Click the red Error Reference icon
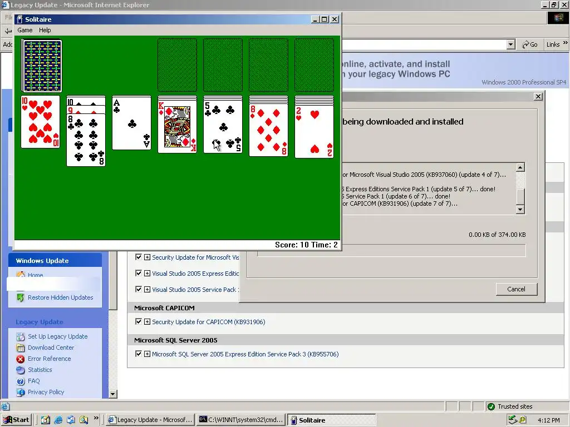The width and height of the screenshot is (570, 427). pyautogui.click(x=21, y=359)
